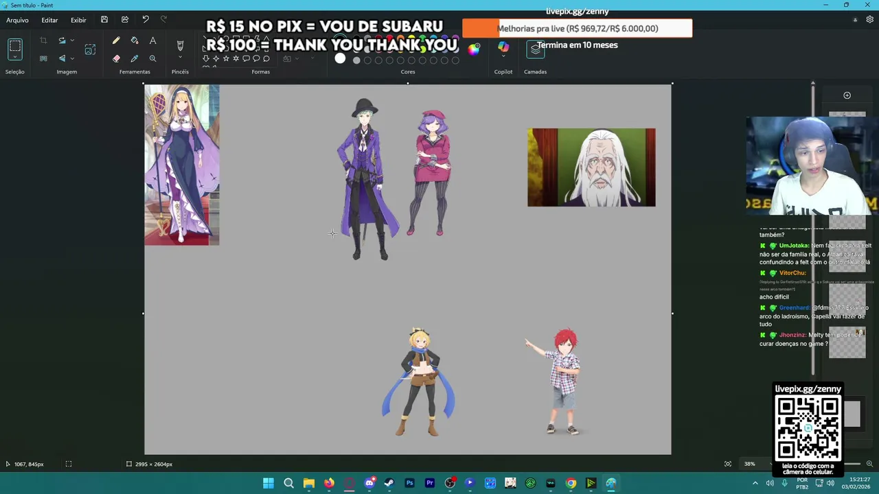Screen dimensions: 879x494
Task: Open Firefox from taskbar
Action: click(329, 483)
